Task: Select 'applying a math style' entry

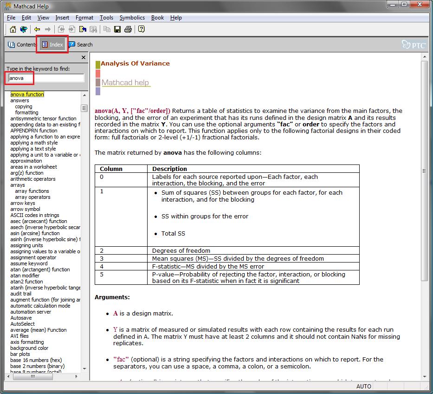Action: (x=34, y=143)
